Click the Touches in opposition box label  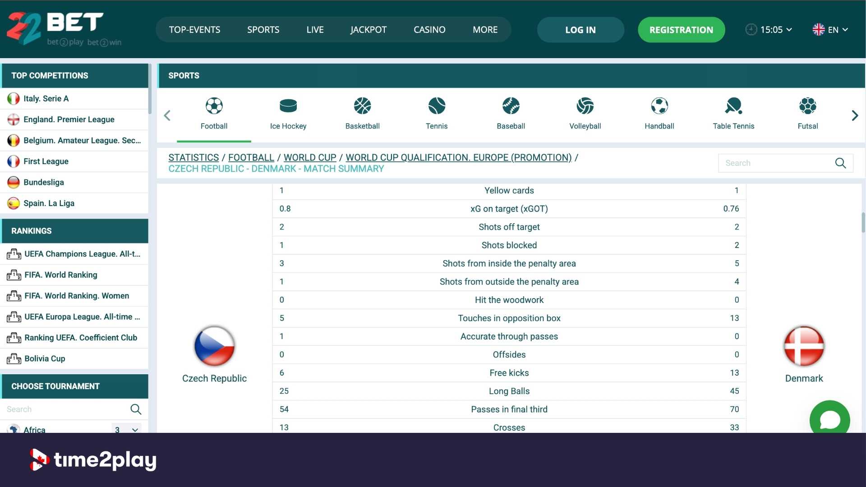point(509,318)
